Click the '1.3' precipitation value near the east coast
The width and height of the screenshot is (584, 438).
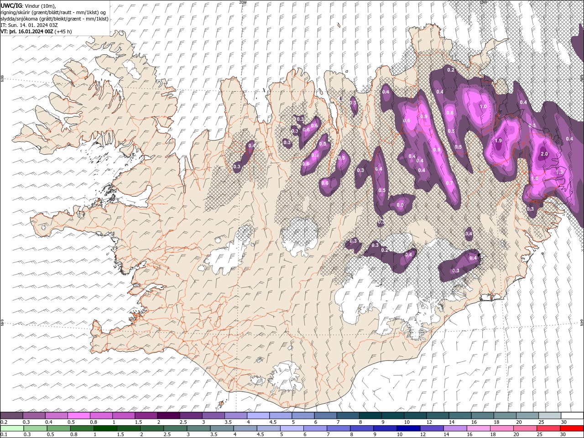coord(559,172)
